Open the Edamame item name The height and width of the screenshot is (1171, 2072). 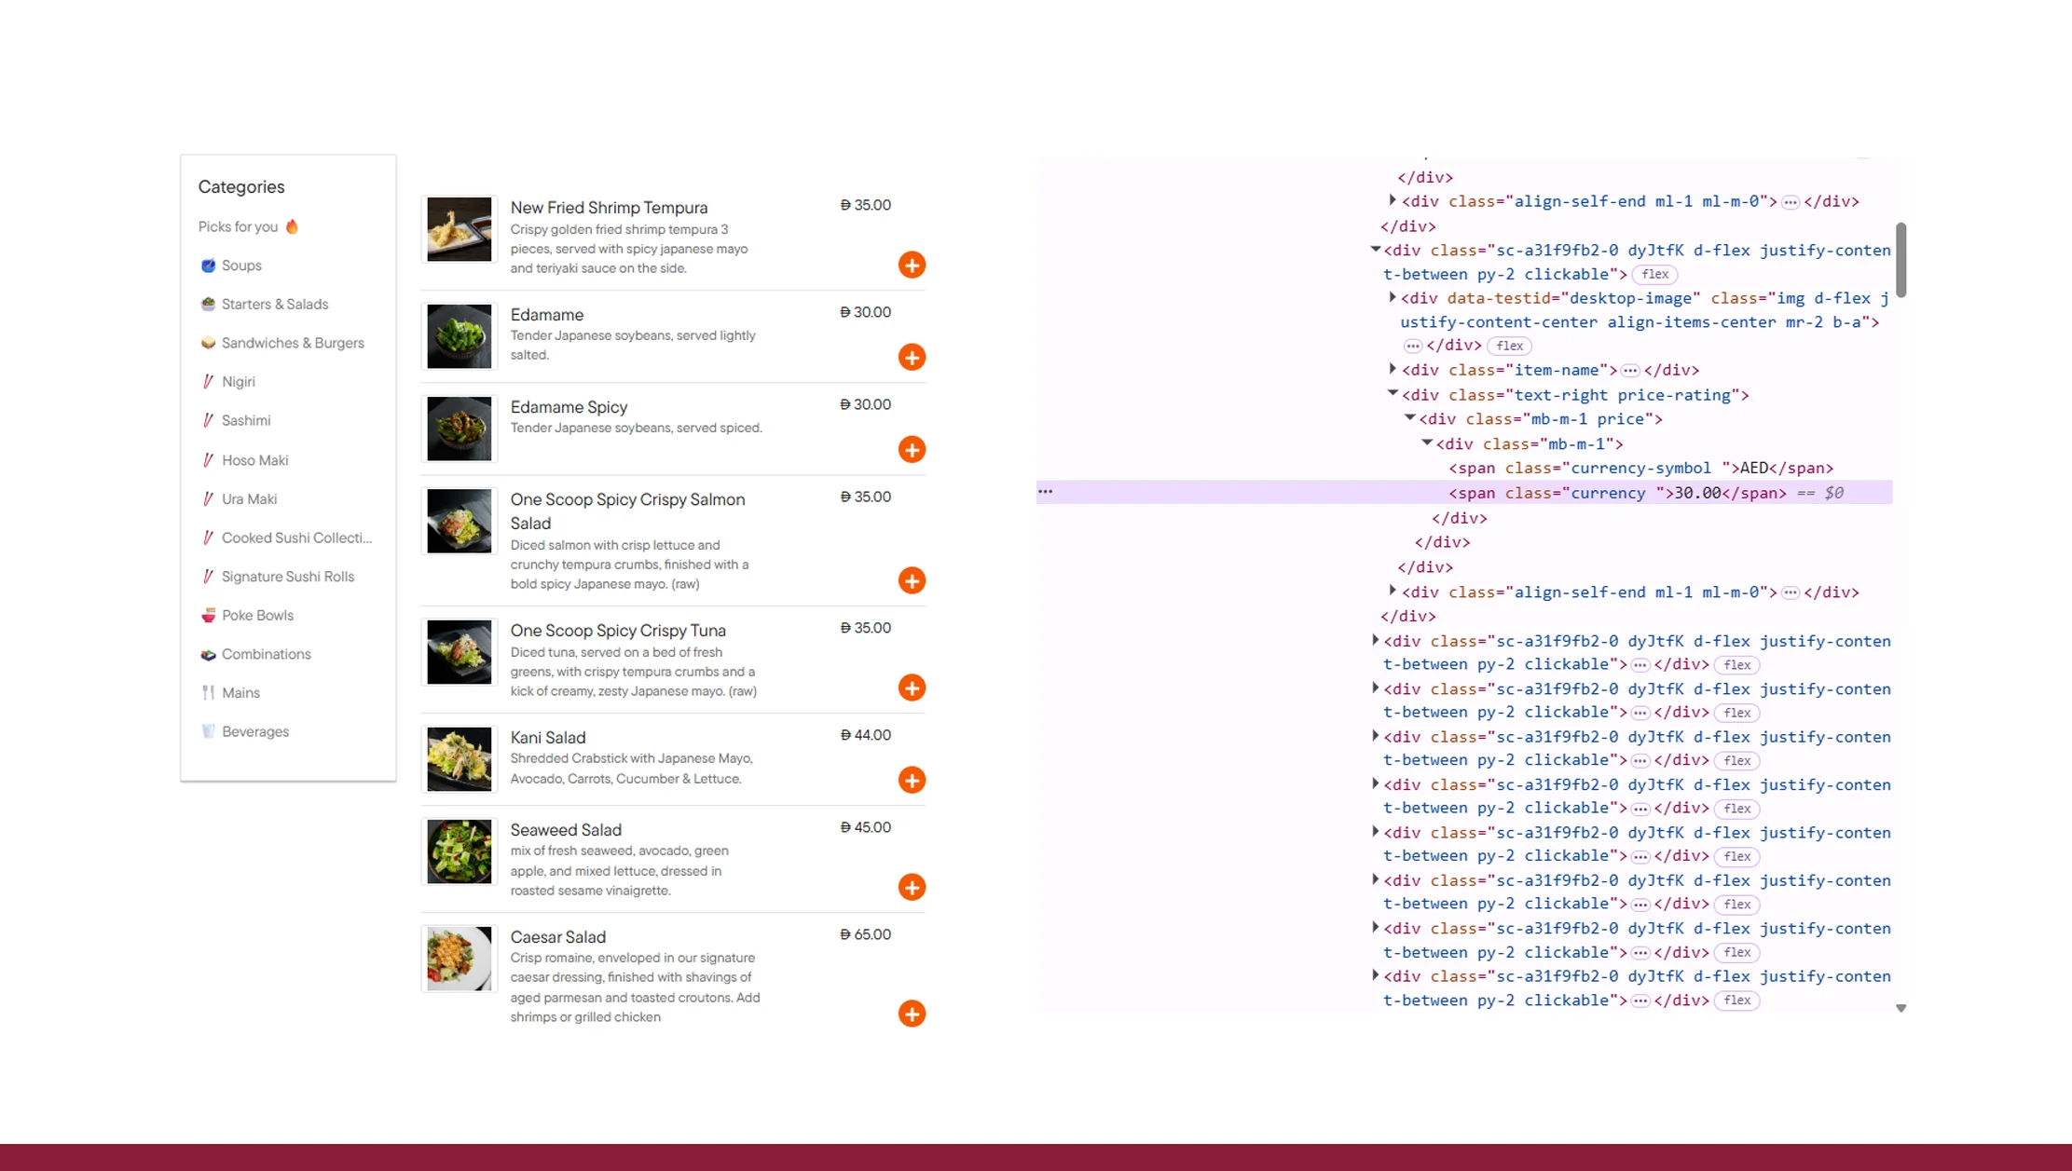[546, 315]
